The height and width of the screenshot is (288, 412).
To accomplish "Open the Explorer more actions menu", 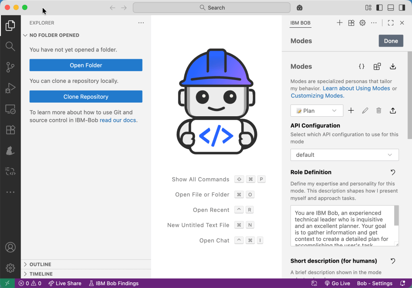I will (x=141, y=23).
